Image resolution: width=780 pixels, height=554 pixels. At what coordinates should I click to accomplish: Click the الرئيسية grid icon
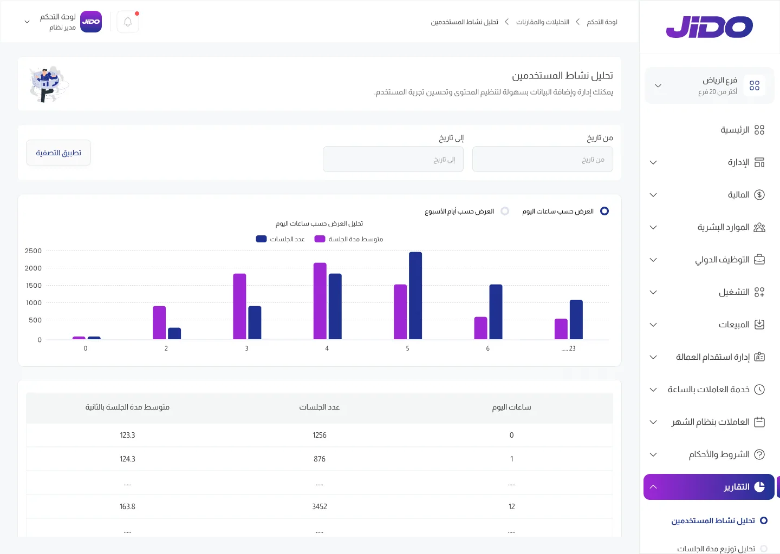759,130
